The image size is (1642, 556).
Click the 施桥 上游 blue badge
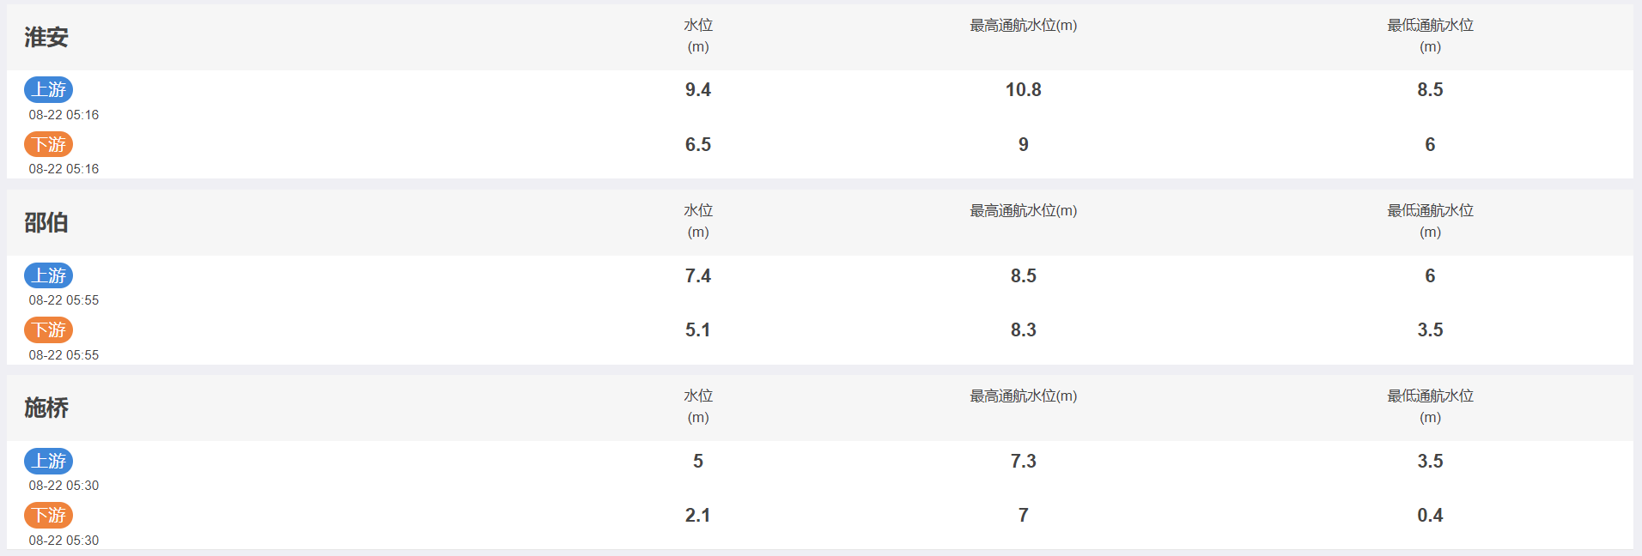point(48,461)
